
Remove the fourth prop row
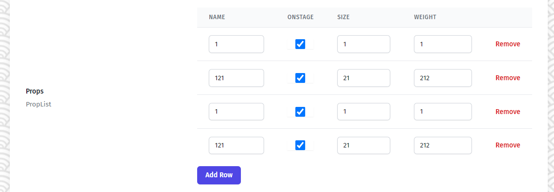[508, 145]
